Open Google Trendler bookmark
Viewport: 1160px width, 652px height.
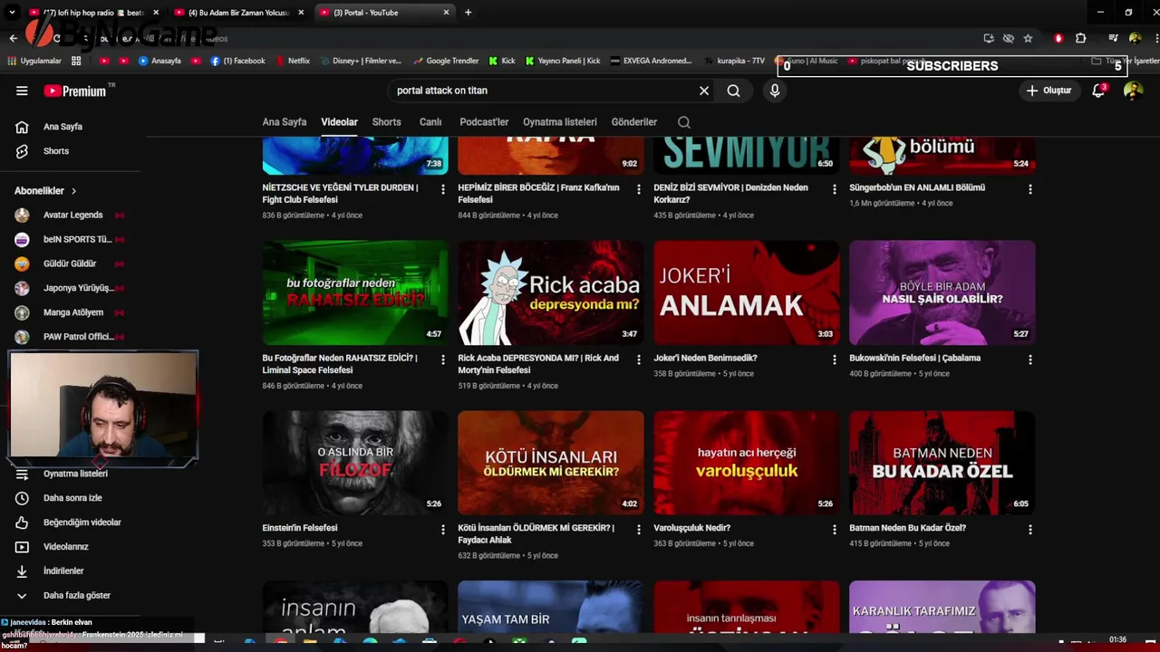coord(446,61)
